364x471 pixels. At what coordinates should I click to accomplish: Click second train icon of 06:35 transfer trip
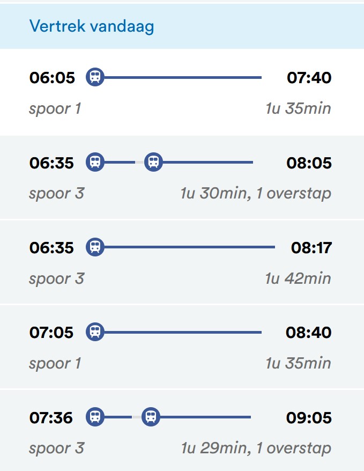pos(153,161)
